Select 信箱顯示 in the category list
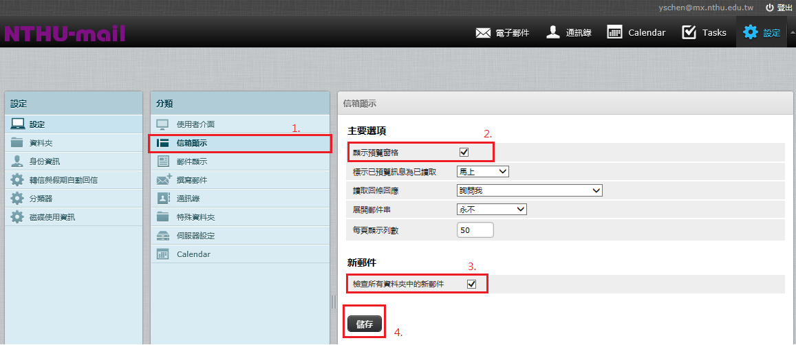The image size is (796, 345). 191,143
